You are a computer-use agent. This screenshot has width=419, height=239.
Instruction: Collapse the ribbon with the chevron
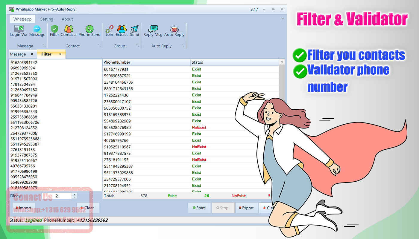[283, 19]
